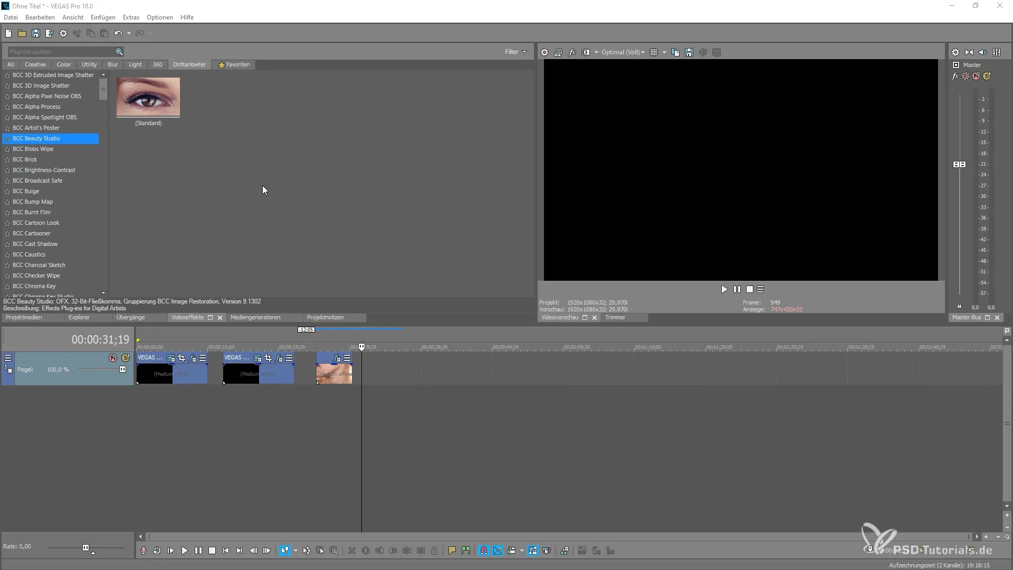Toggle split screen view in preview
The image size is (1013, 570).
(x=586, y=52)
